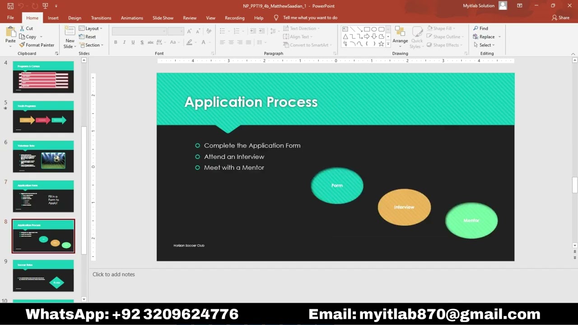Toggle Underline formatting
Image resolution: width=578 pixels, height=325 pixels.
pyautogui.click(x=133, y=42)
